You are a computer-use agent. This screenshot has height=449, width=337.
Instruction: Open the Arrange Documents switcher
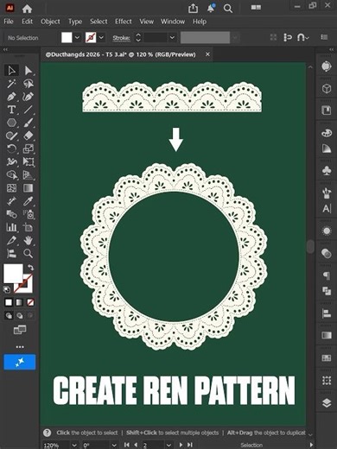256,8
